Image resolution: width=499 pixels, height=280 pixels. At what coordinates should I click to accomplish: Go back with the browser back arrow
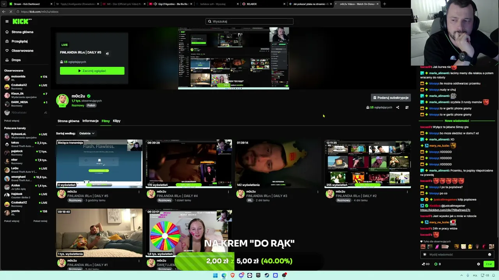[x=4, y=12]
